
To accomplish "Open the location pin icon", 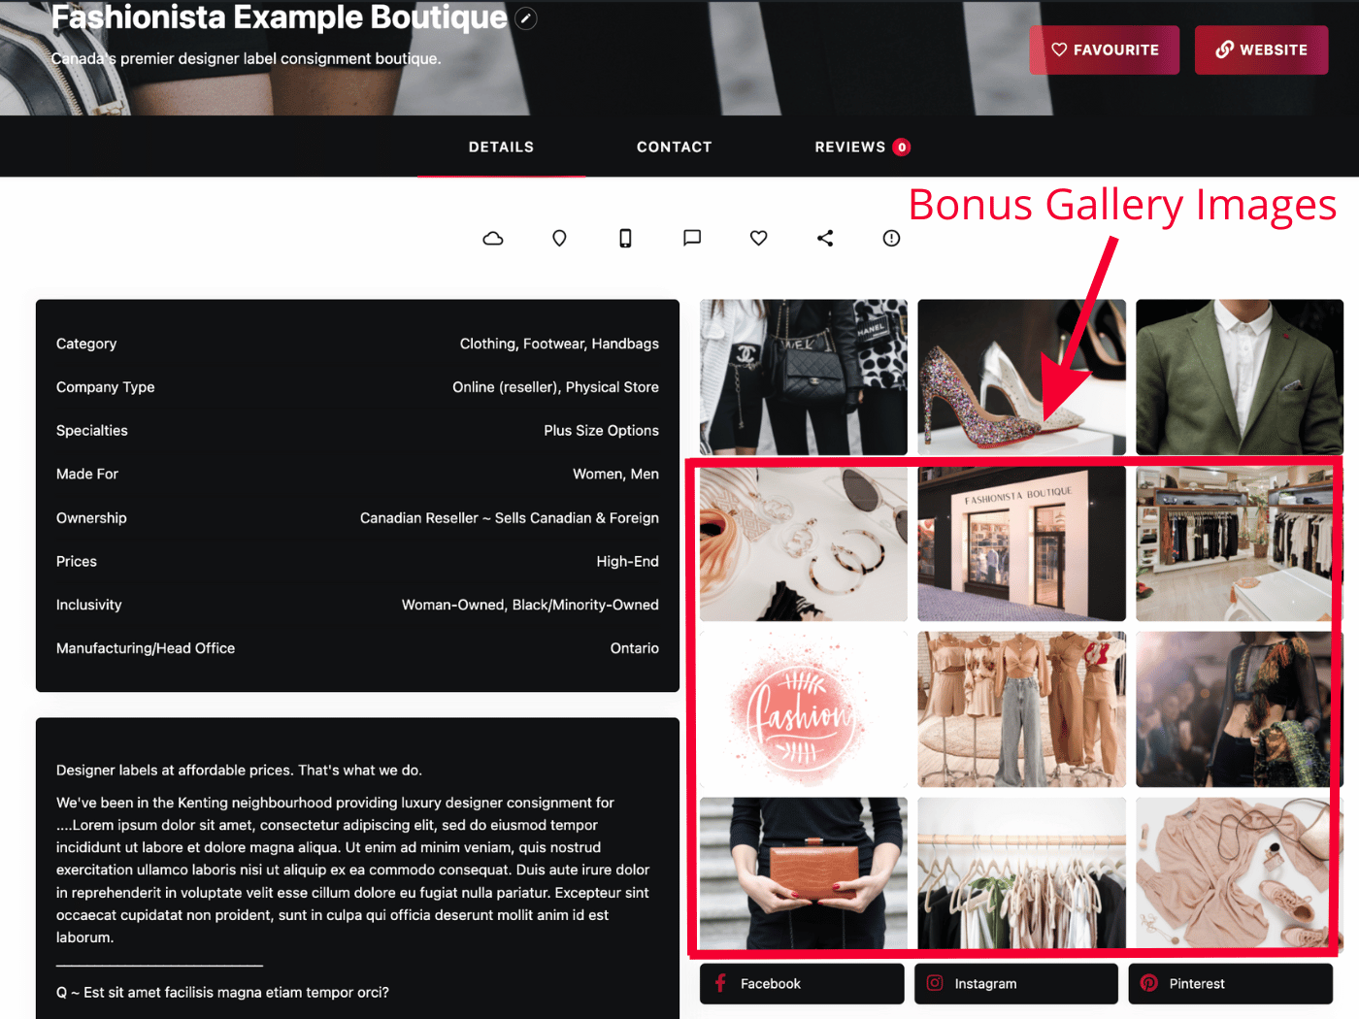I will click(559, 238).
